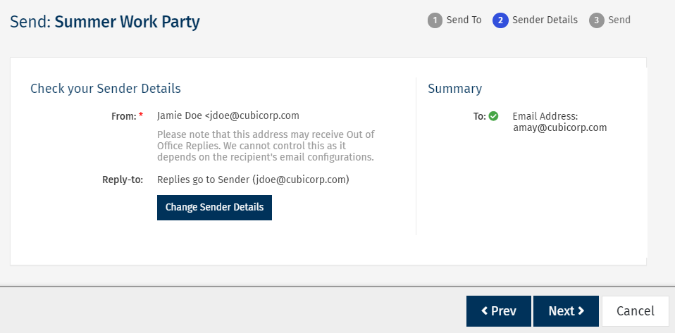The image size is (675, 333).
Task: Click the step 2 number circle
Action: [501, 20]
